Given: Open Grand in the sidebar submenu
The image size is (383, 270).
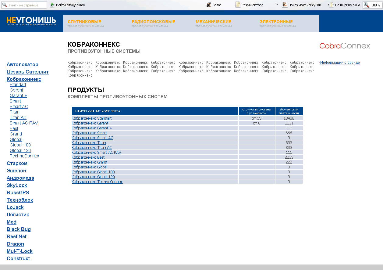Looking at the screenshot, I should [16, 134].
